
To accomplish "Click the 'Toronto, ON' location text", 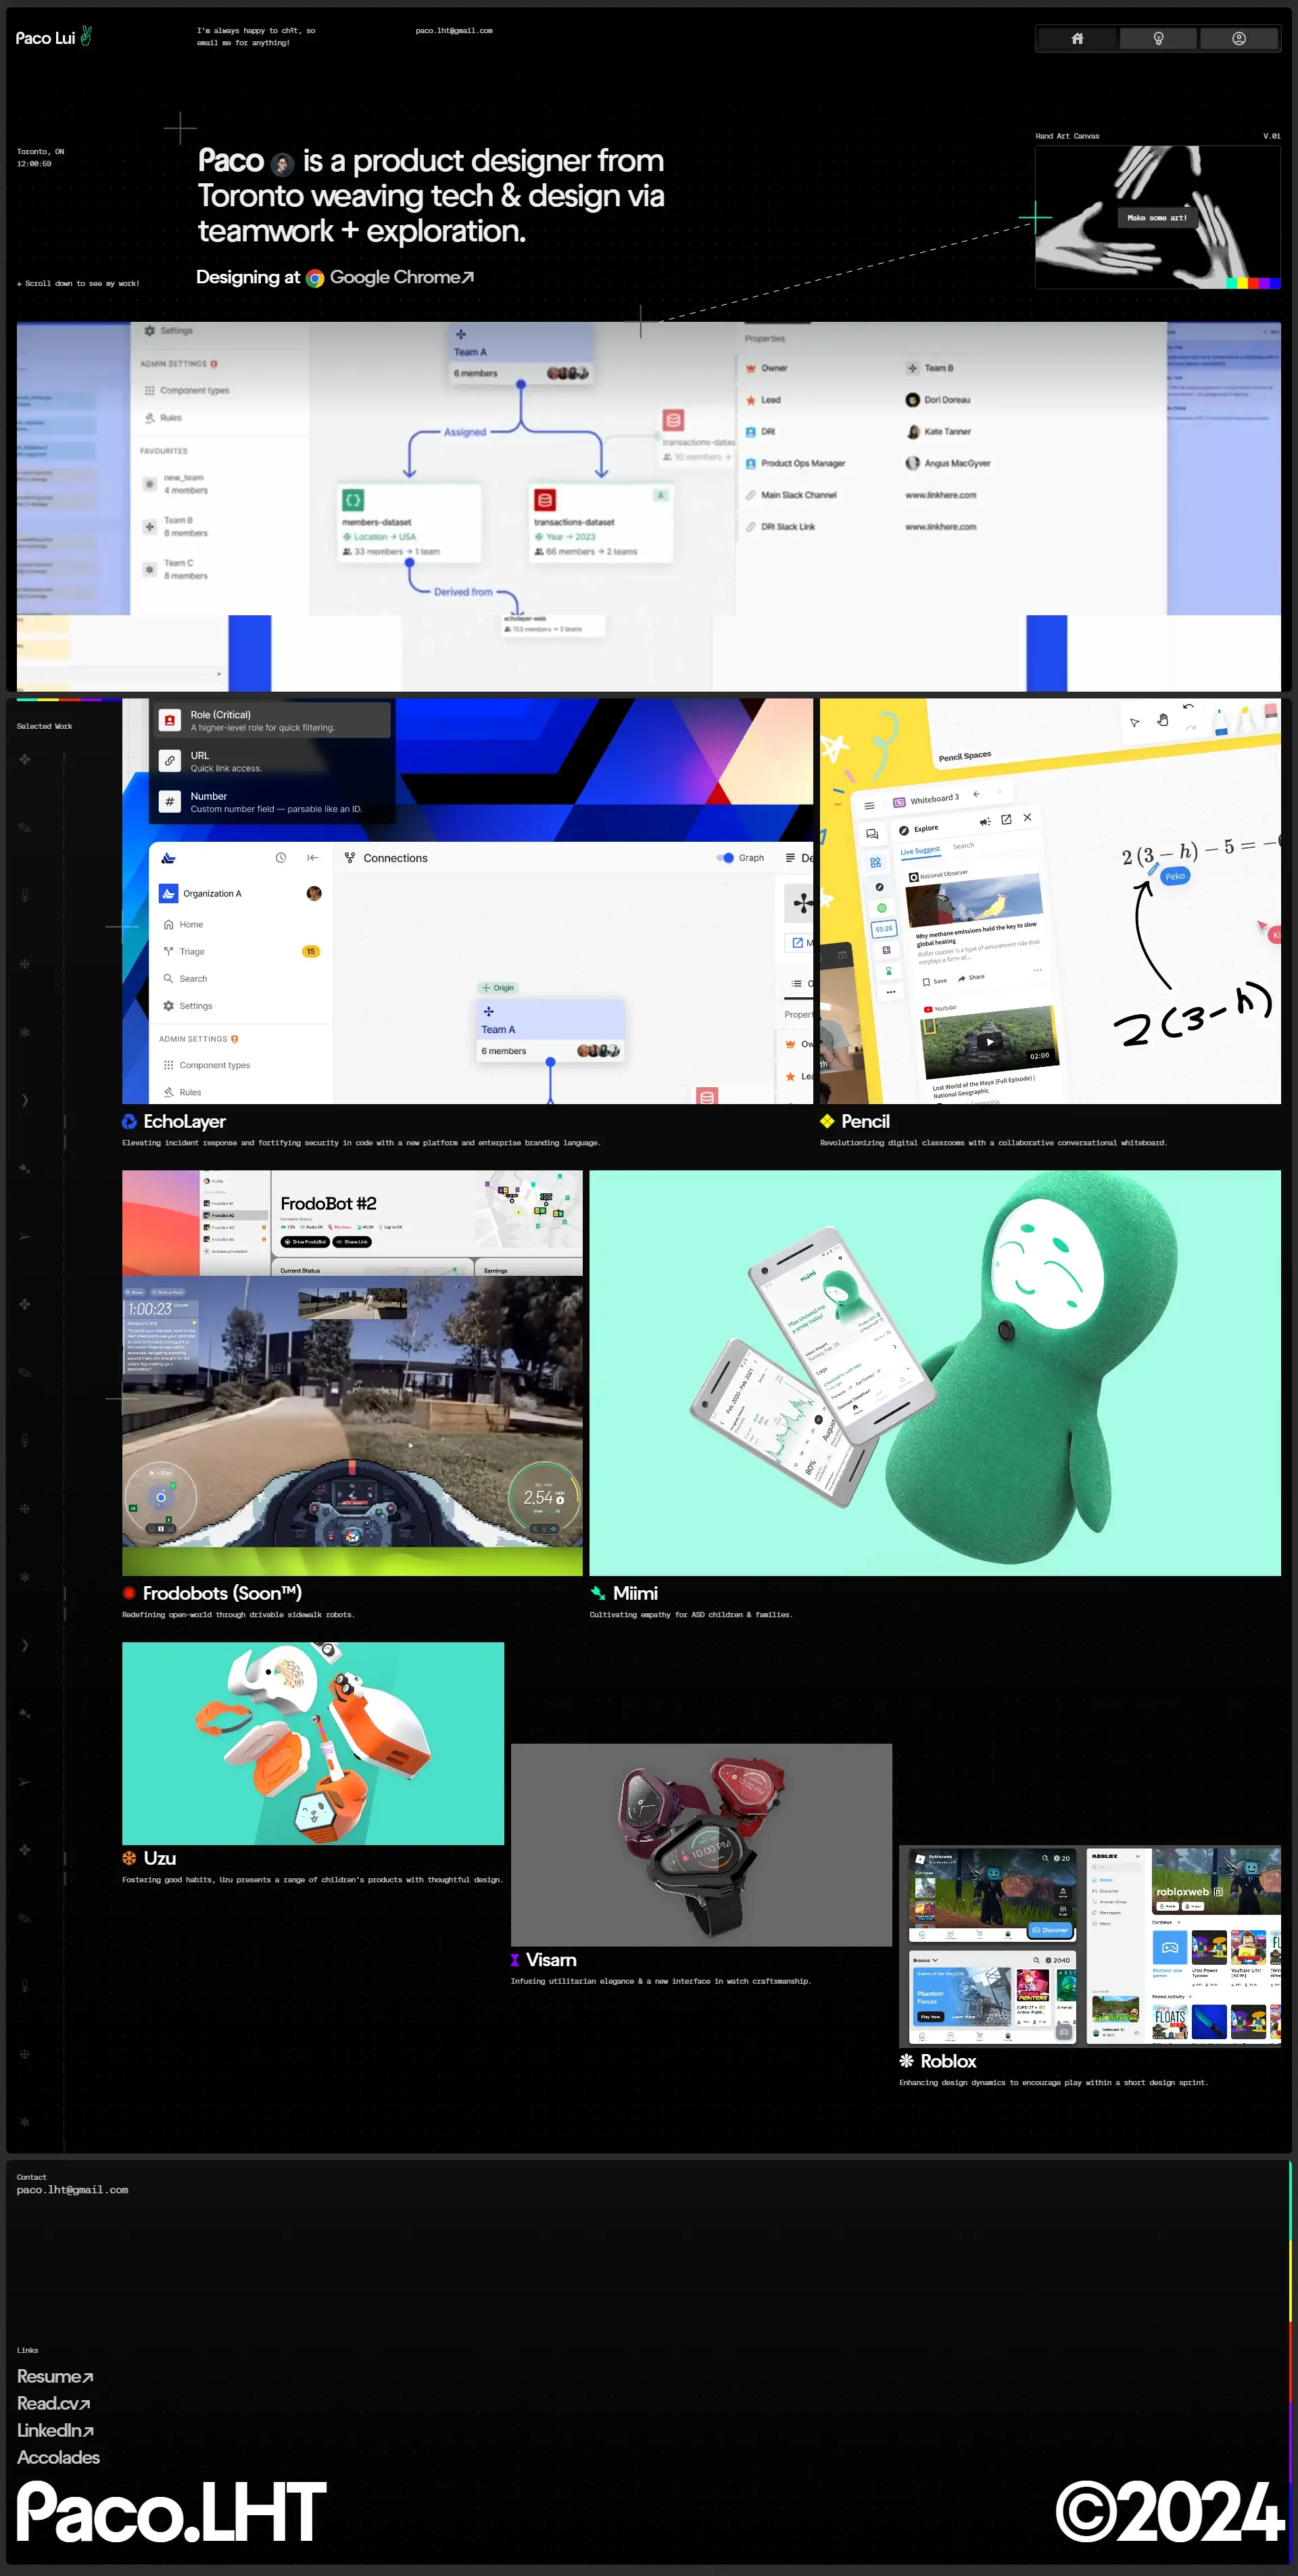I will pos(40,152).
